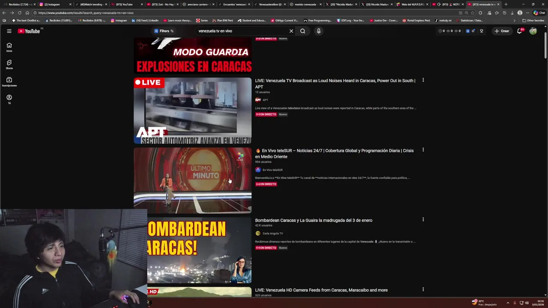This screenshot has width=548, height=308.
Task: Click the YouTube logo to go home
Action: coord(29,31)
